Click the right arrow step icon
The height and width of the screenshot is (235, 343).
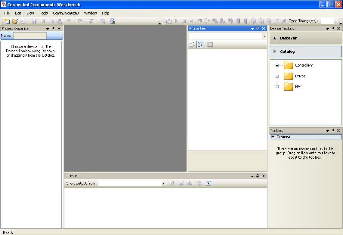coord(192,21)
